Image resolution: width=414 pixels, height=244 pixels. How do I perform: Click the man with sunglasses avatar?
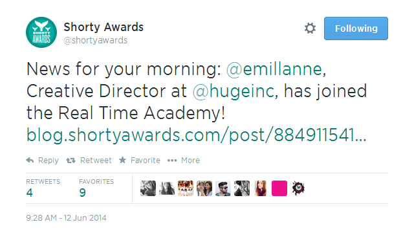coord(223,188)
